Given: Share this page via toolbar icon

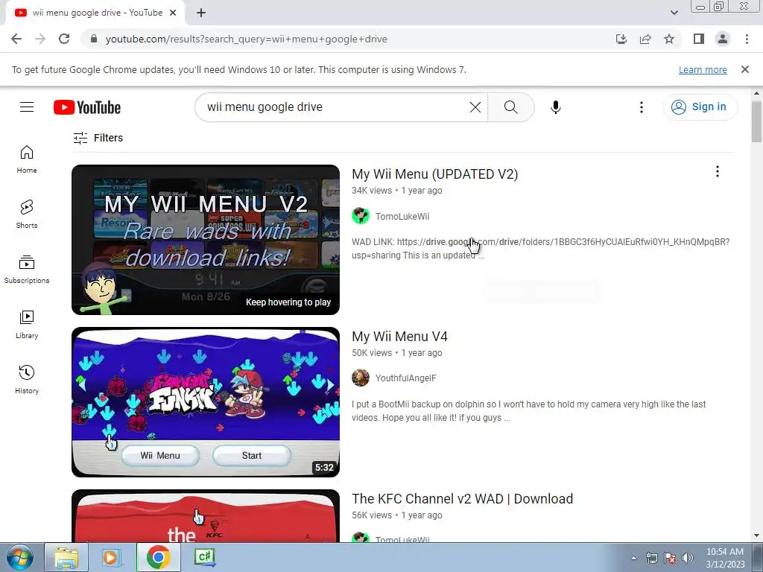Looking at the screenshot, I should tap(645, 39).
